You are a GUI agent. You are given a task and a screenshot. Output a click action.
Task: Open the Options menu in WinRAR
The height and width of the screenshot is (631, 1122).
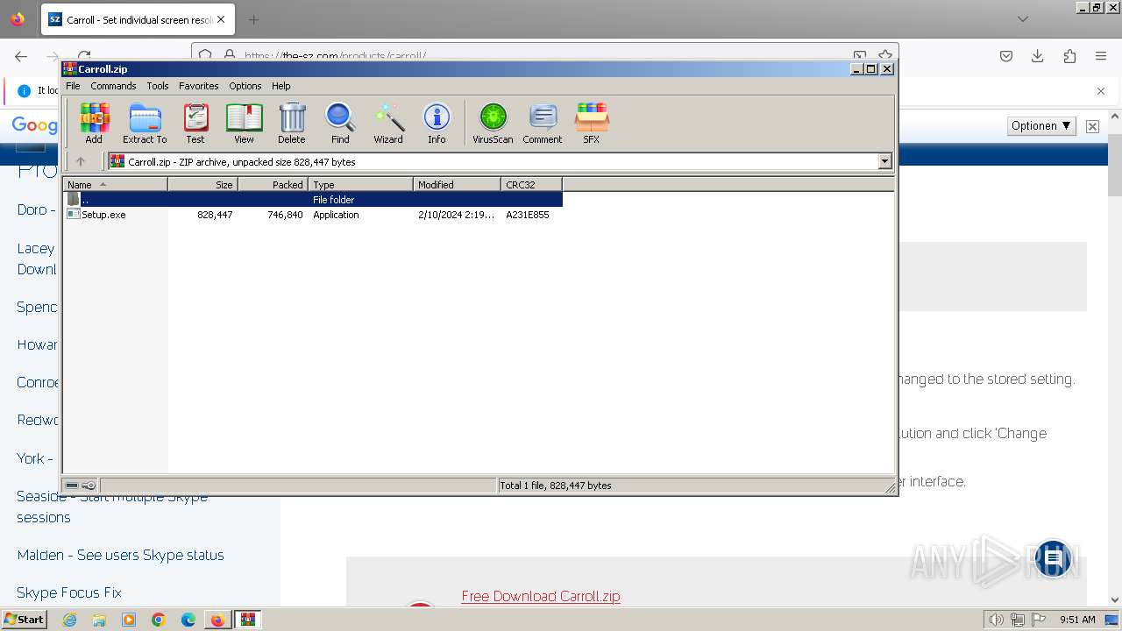pyautogui.click(x=245, y=86)
